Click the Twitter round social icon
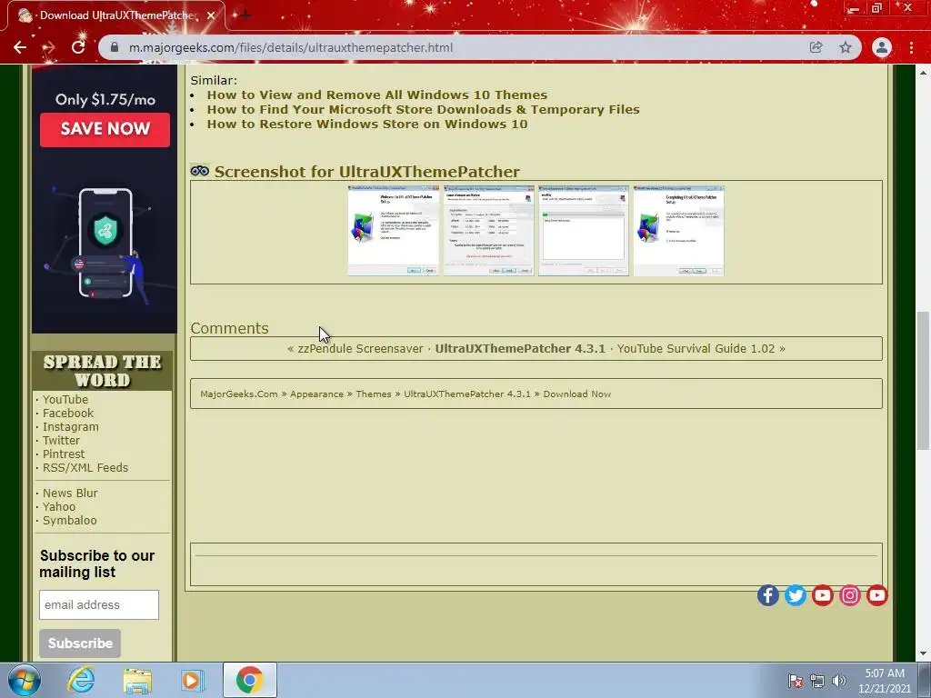The image size is (931, 698). (x=796, y=595)
